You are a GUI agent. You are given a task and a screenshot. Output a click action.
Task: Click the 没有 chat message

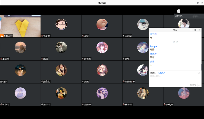coord(152,57)
